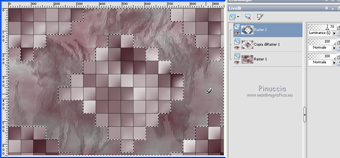Screen dimensions: 340x158
Task: Click the Edit Selection icon
Action: 260,17
